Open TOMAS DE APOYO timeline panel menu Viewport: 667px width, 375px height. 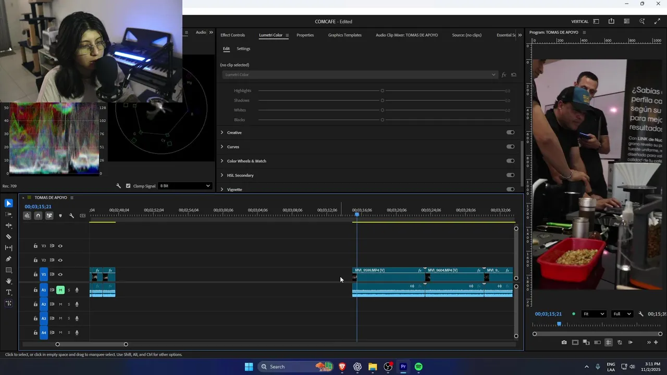pos(72,198)
